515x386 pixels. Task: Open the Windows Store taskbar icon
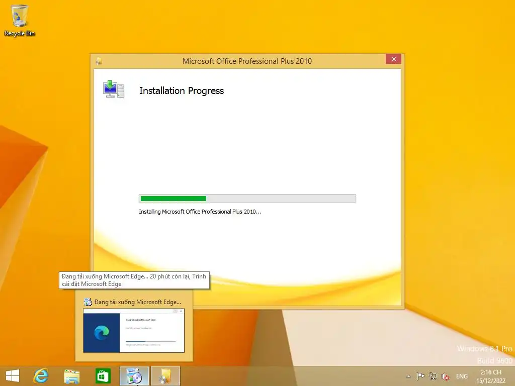103,376
